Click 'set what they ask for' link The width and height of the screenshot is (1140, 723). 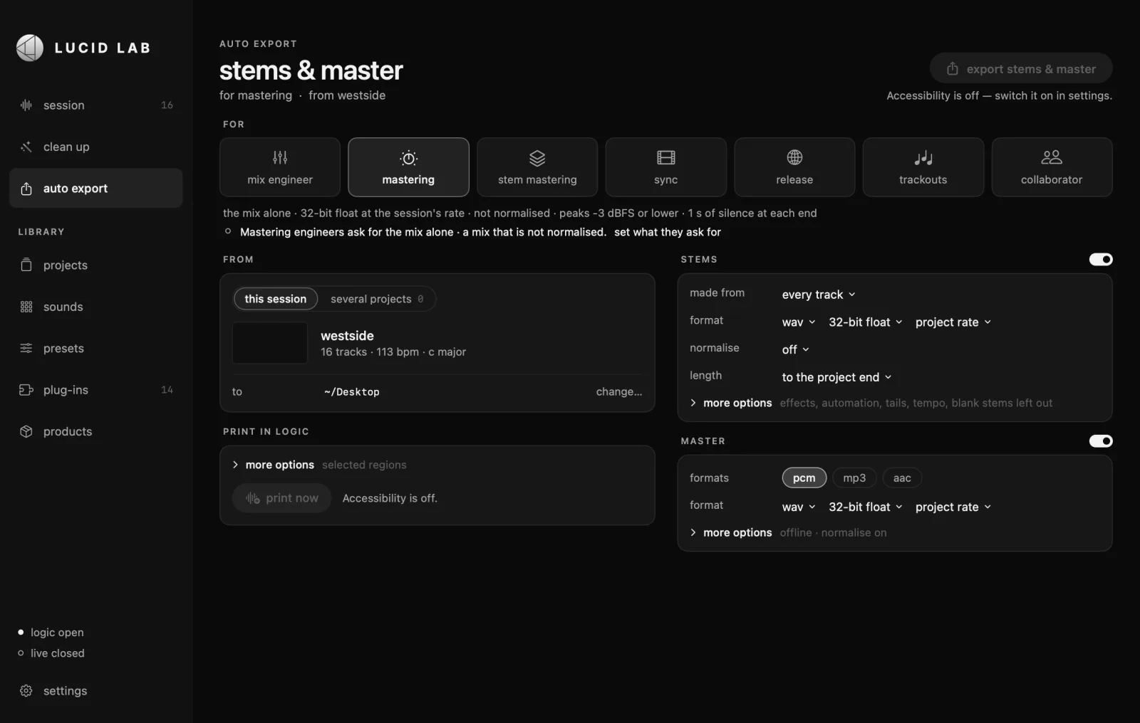coord(668,232)
